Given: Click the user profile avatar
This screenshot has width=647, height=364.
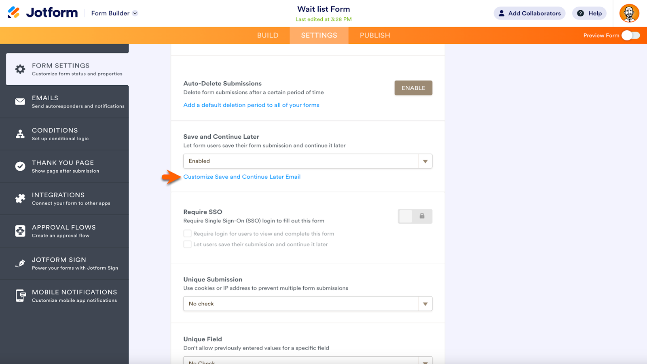Looking at the screenshot, I should click(629, 13).
